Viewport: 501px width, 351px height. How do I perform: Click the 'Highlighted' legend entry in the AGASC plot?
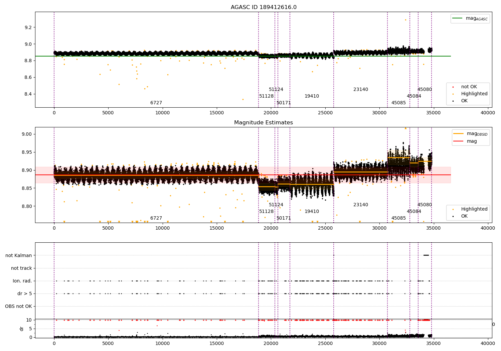pyautogui.click(x=471, y=94)
